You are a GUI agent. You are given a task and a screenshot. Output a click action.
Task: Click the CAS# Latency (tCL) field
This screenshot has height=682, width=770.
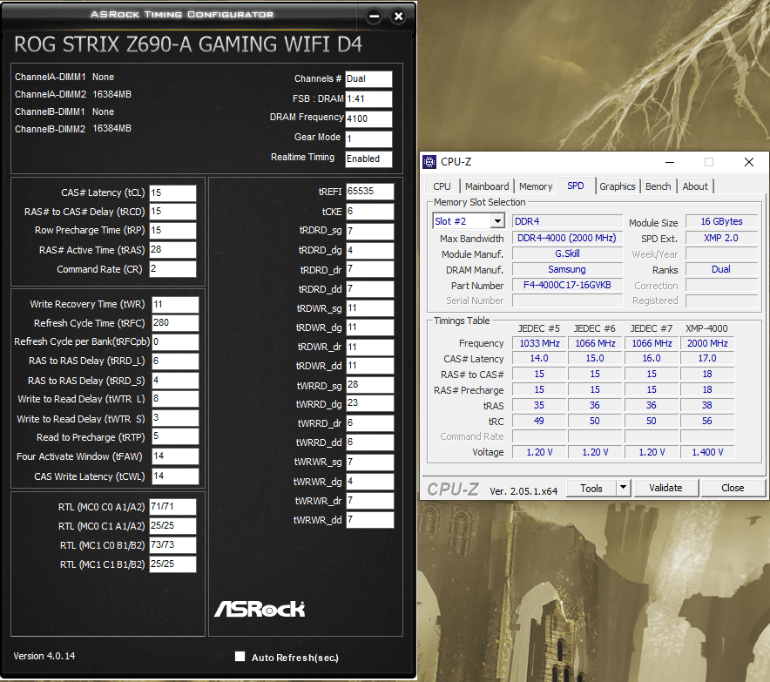tap(172, 193)
